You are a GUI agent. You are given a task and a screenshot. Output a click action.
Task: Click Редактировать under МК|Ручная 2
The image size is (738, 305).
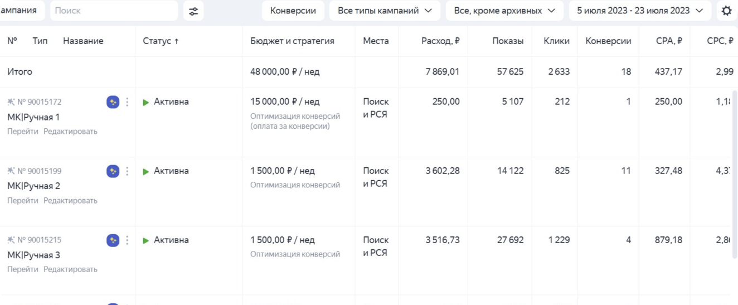[70, 201]
